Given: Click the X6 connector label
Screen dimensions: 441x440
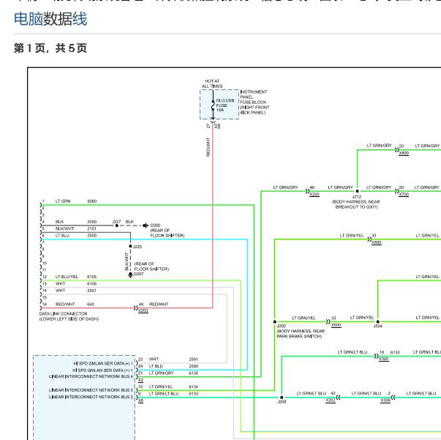Looking at the screenshot, I should (x=140, y=400).
